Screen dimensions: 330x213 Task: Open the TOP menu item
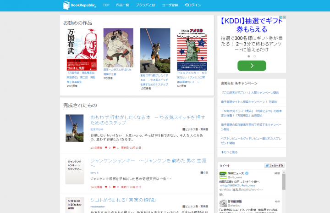coord(106,5)
